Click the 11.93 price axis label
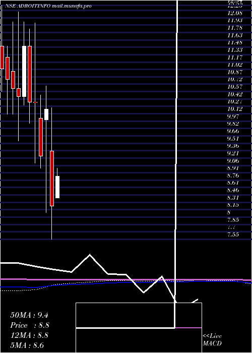This screenshot has height=353, width=252. (x=235, y=21)
